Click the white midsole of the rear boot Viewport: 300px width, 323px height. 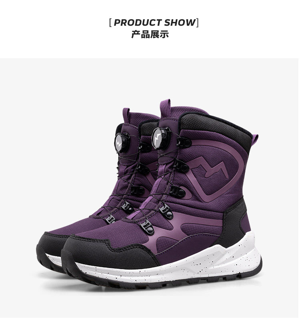[54, 260]
